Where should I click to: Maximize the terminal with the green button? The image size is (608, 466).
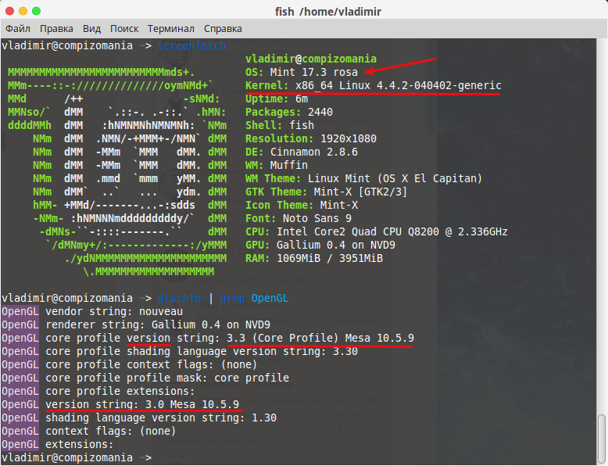[x=36, y=11]
